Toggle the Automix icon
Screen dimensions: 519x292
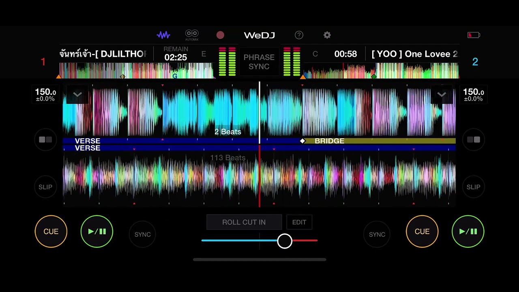click(x=192, y=35)
